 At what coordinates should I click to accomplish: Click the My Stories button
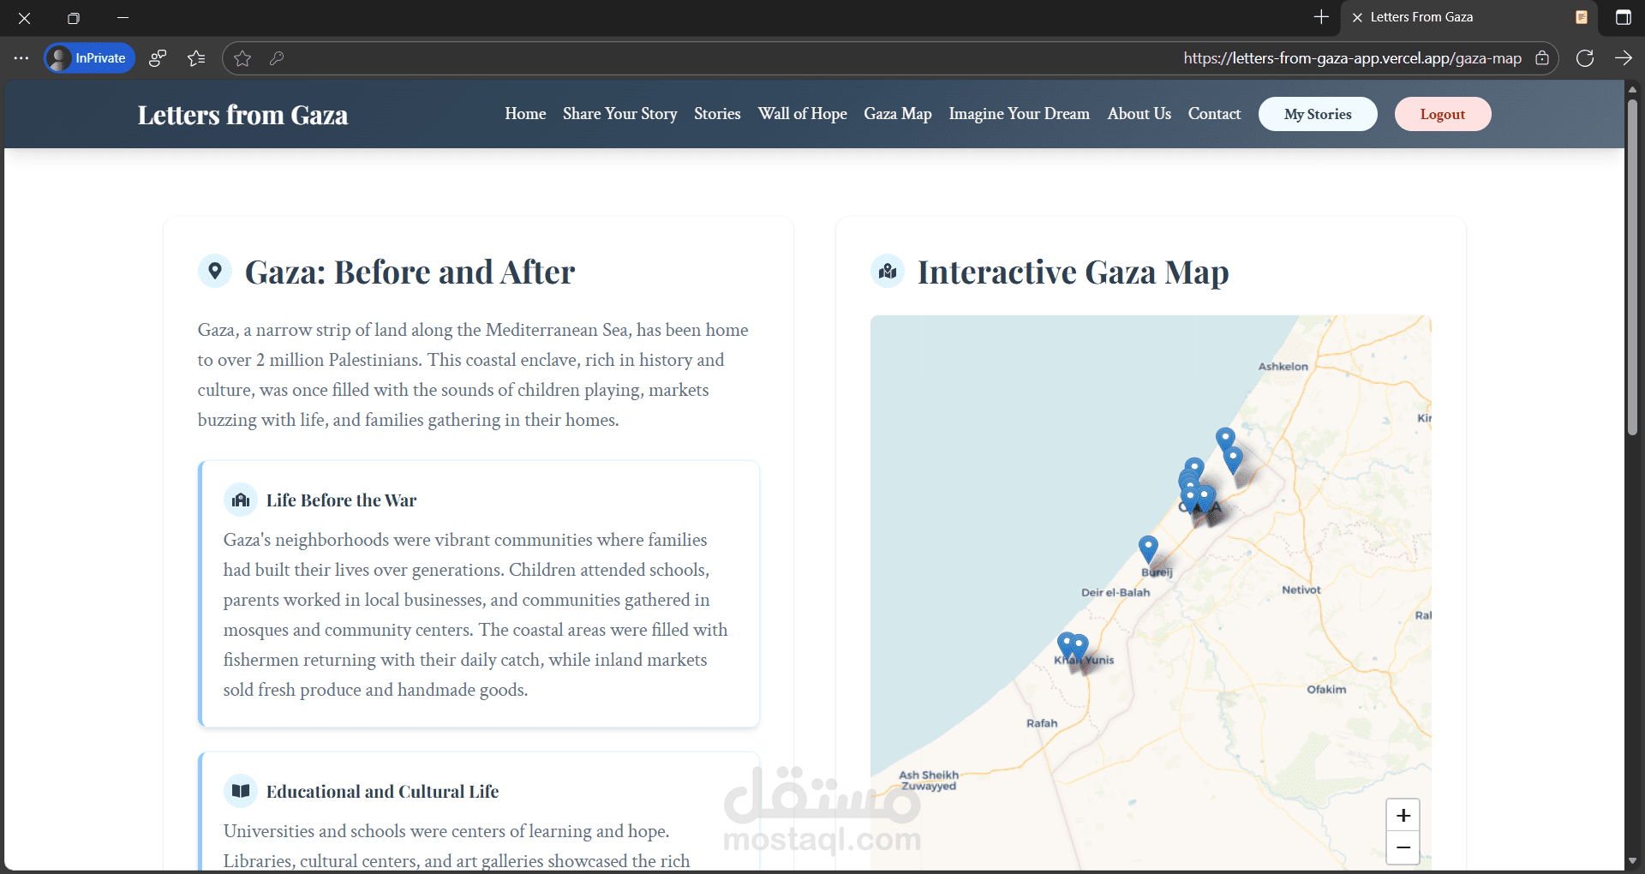(1318, 114)
